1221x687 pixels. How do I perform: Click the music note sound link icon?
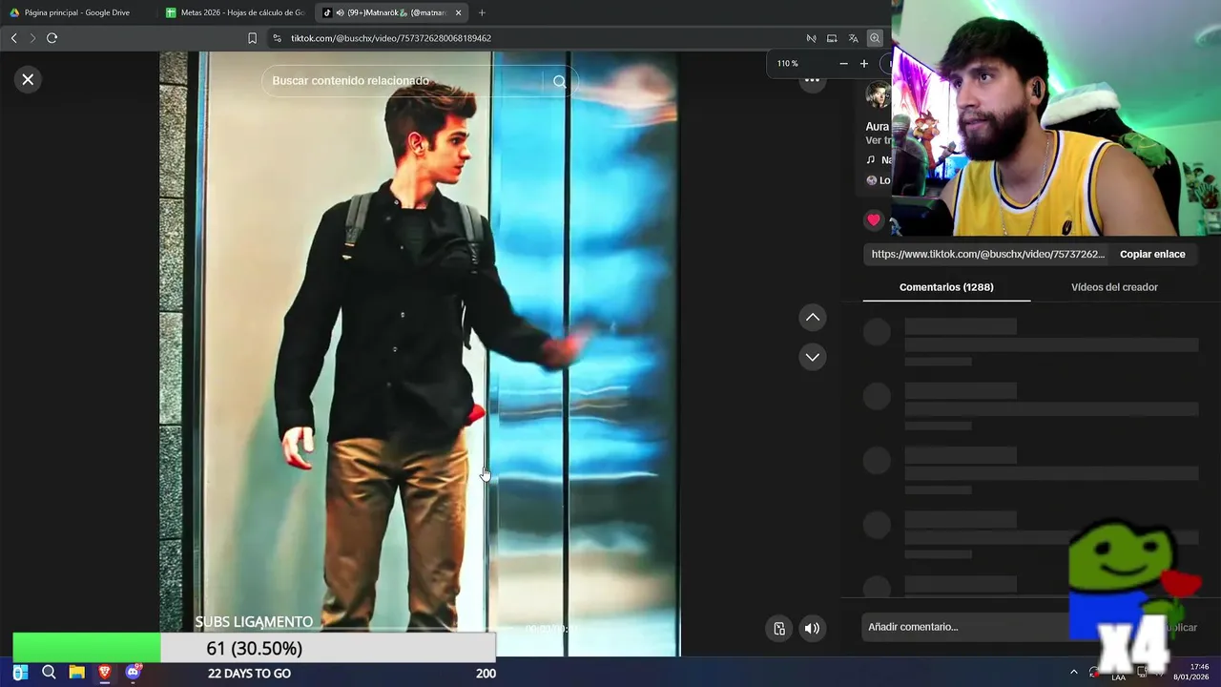coord(871,160)
